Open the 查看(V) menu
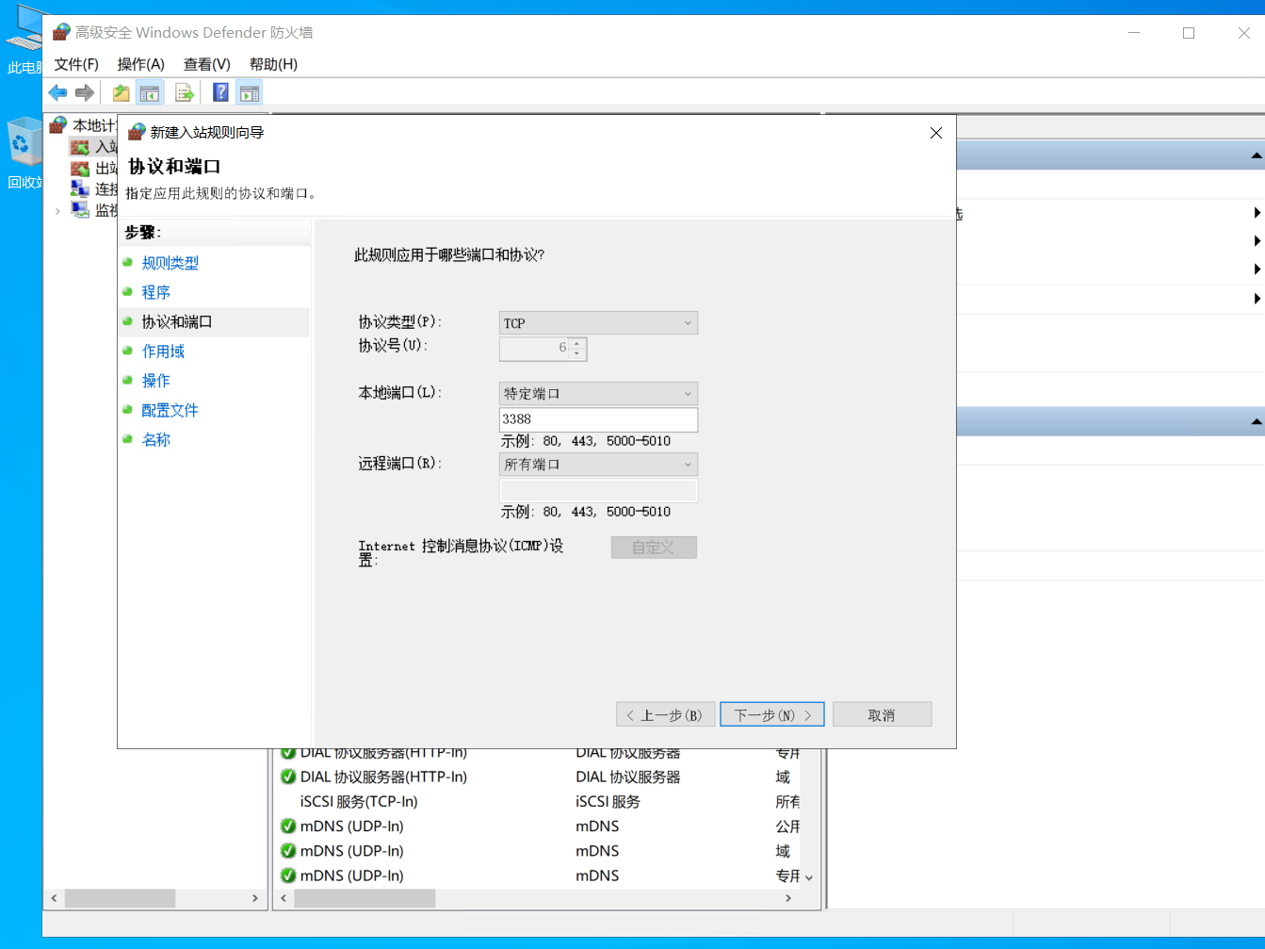The height and width of the screenshot is (949, 1265). click(206, 64)
